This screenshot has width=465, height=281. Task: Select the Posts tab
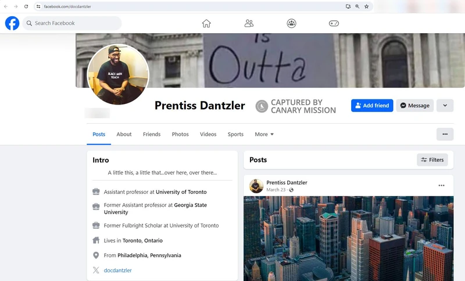click(x=99, y=135)
